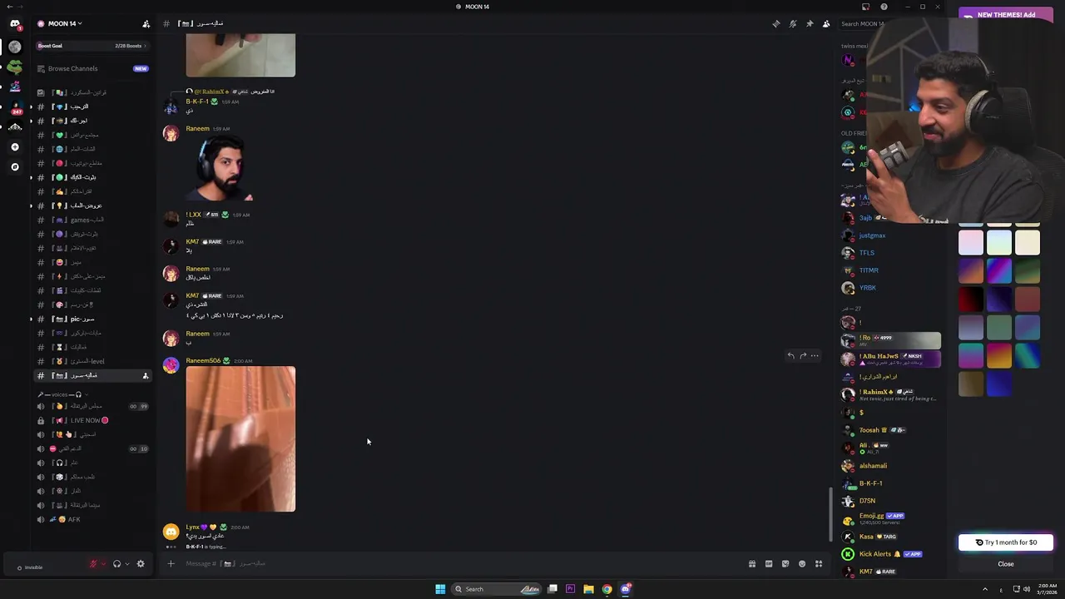The width and height of the screenshot is (1065, 599).
Task: Open Browse Channels
Action: point(92,68)
